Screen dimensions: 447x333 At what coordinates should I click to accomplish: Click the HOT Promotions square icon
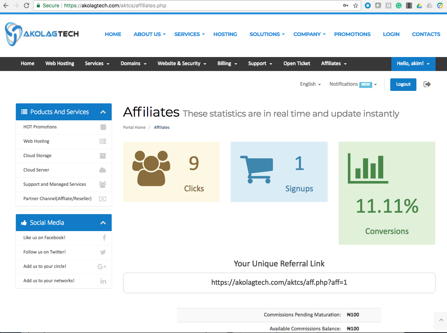click(103, 127)
